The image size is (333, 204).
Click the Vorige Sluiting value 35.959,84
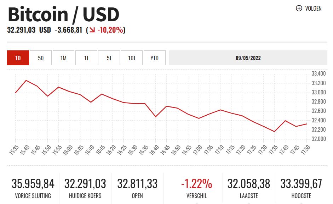click(x=33, y=184)
